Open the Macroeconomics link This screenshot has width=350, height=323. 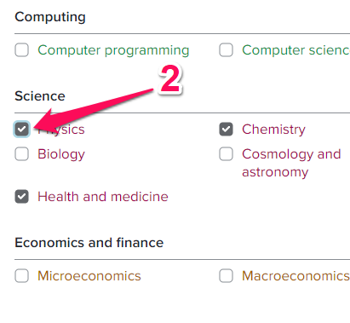point(295,276)
